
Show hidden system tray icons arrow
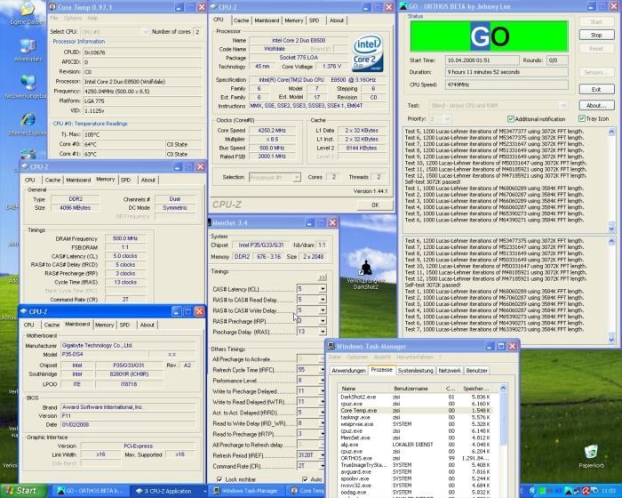532,491
